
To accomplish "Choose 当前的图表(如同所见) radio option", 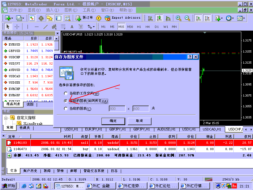I will pos(66,101).
